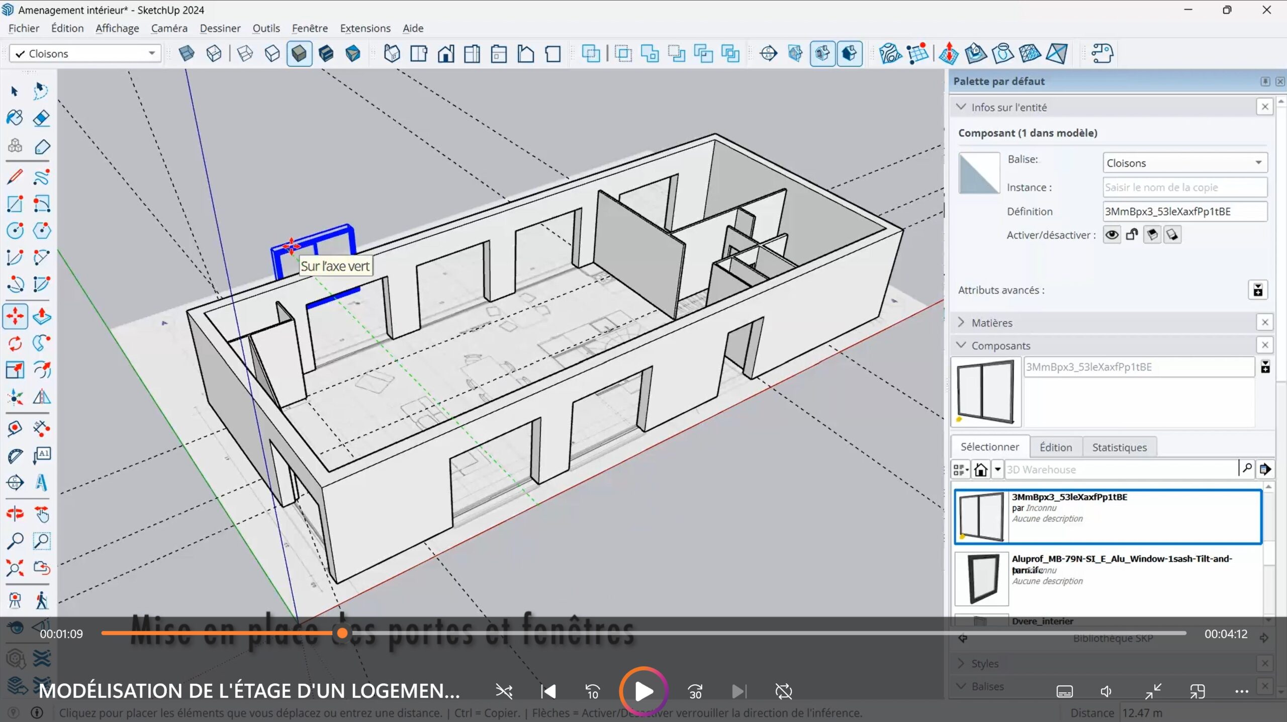The width and height of the screenshot is (1287, 722).
Task: Select the Circle drawing tool
Action: click(15, 231)
